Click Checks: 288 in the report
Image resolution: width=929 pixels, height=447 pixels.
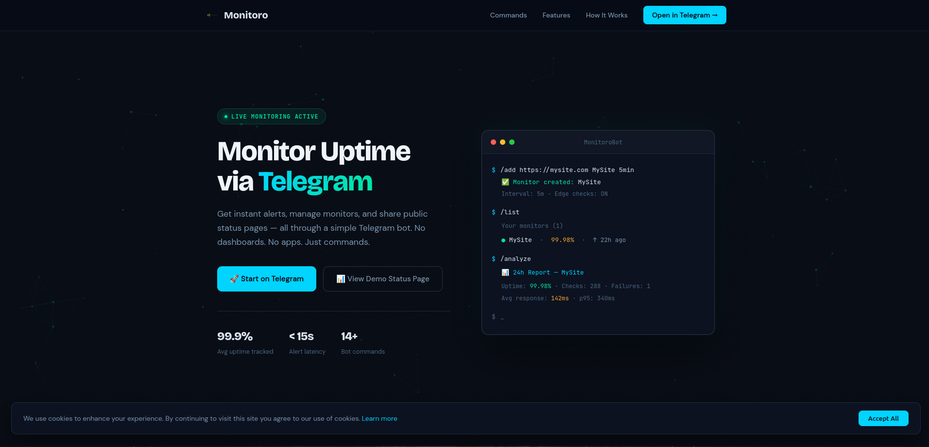(581, 286)
